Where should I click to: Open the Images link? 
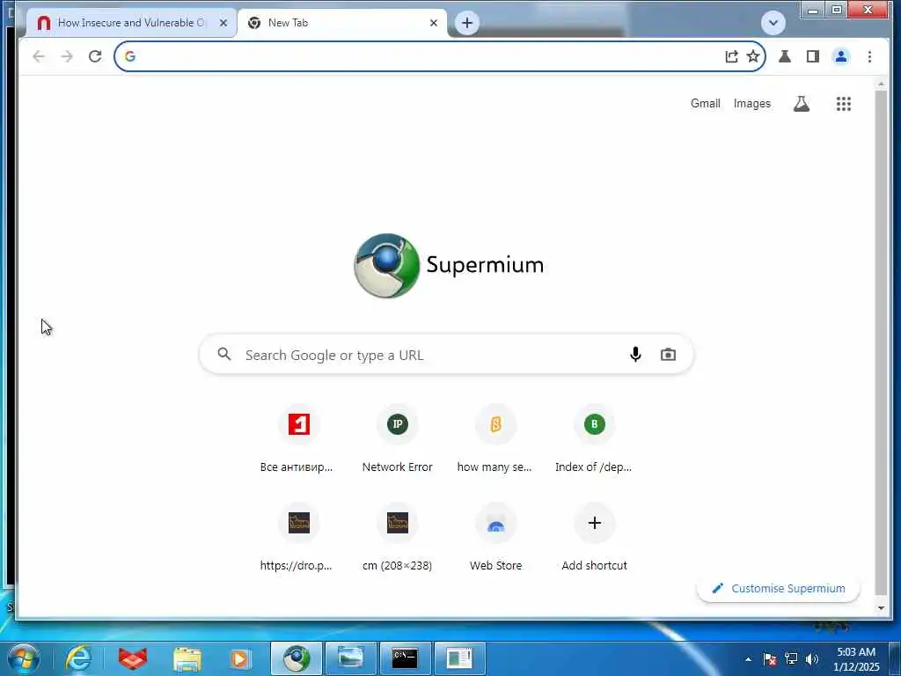click(x=751, y=104)
